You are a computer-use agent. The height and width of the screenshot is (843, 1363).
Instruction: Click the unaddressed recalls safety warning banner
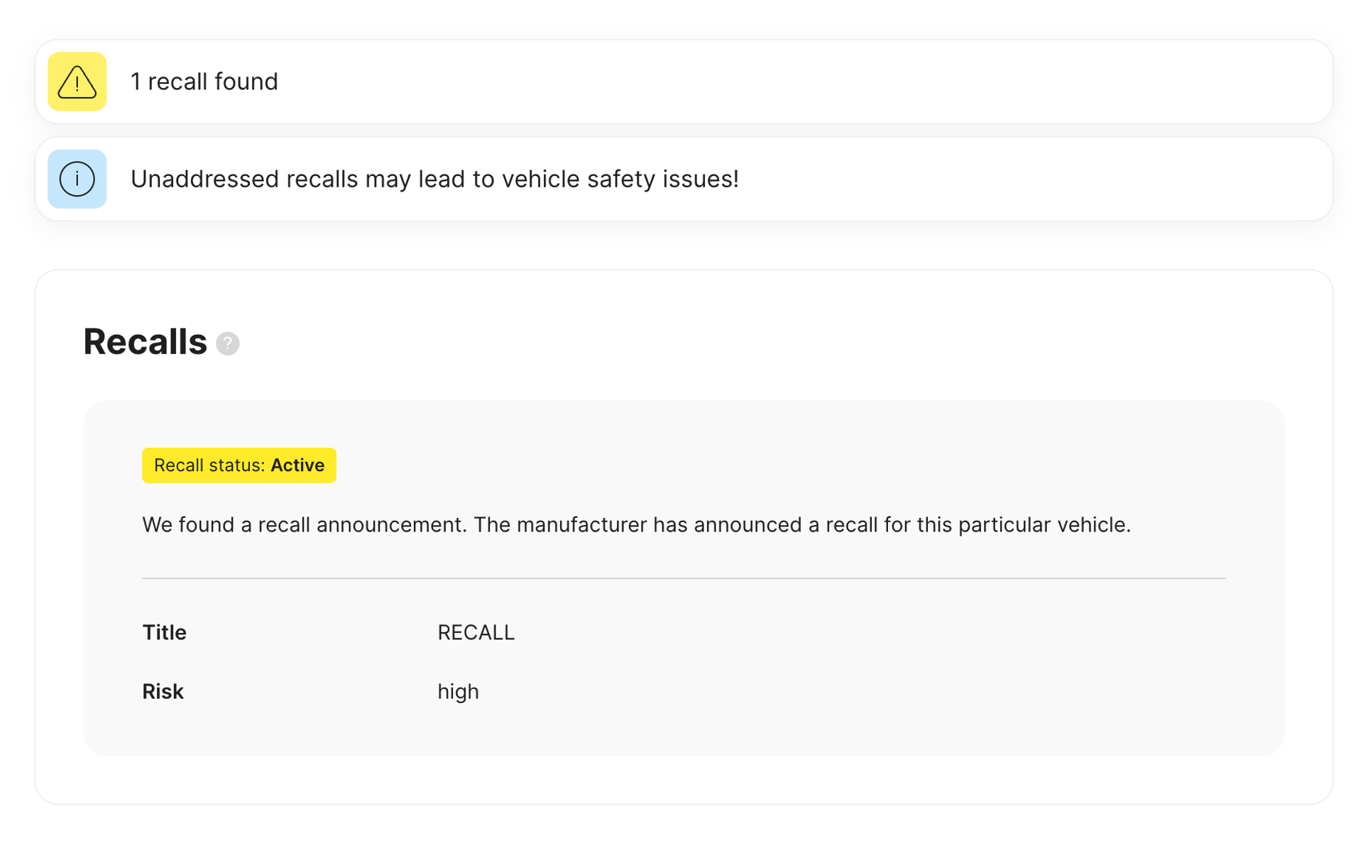click(681, 179)
